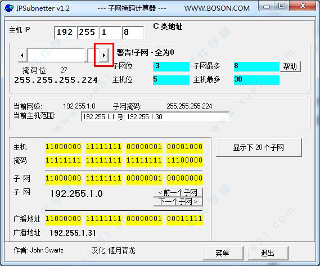Click the C 类地址 label

pyautogui.click(x=168, y=26)
